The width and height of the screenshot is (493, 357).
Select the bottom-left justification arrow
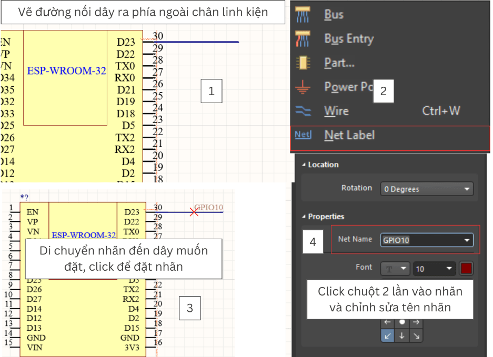[387, 335]
